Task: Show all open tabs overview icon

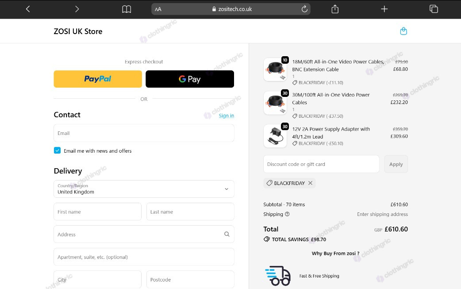Action: 434,9
